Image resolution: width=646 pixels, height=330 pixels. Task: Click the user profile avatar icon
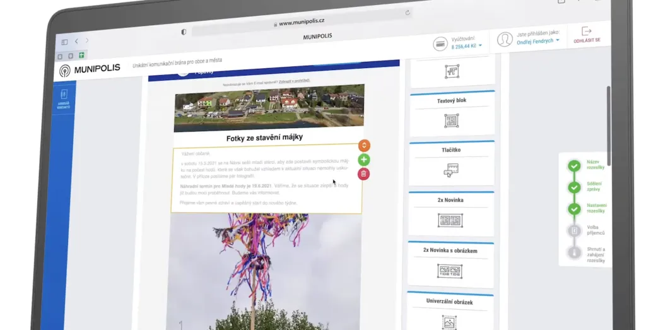coord(504,39)
